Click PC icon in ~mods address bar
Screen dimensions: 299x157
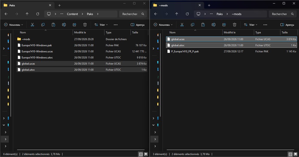tap(198, 14)
